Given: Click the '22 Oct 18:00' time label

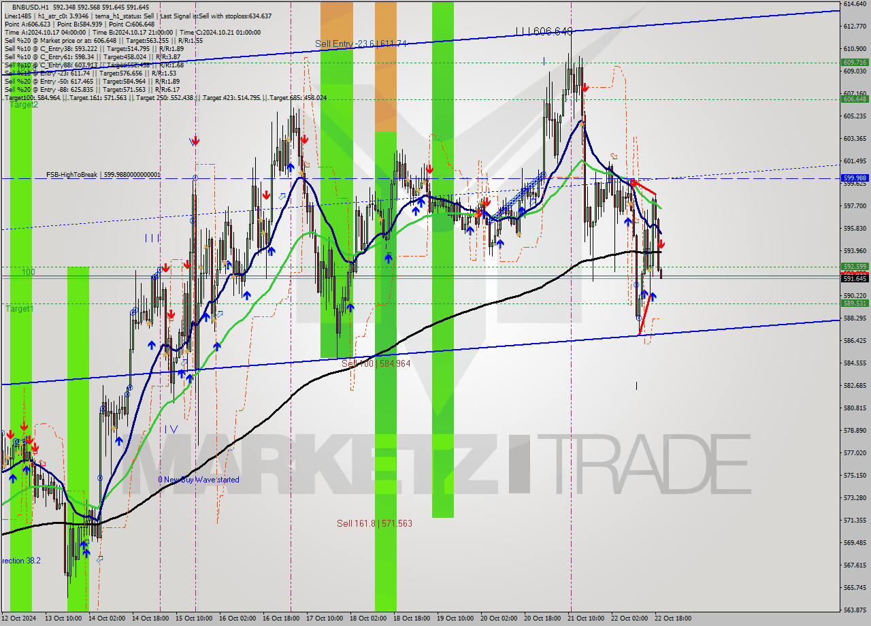Looking at the screenshot, I should (673, 619).
